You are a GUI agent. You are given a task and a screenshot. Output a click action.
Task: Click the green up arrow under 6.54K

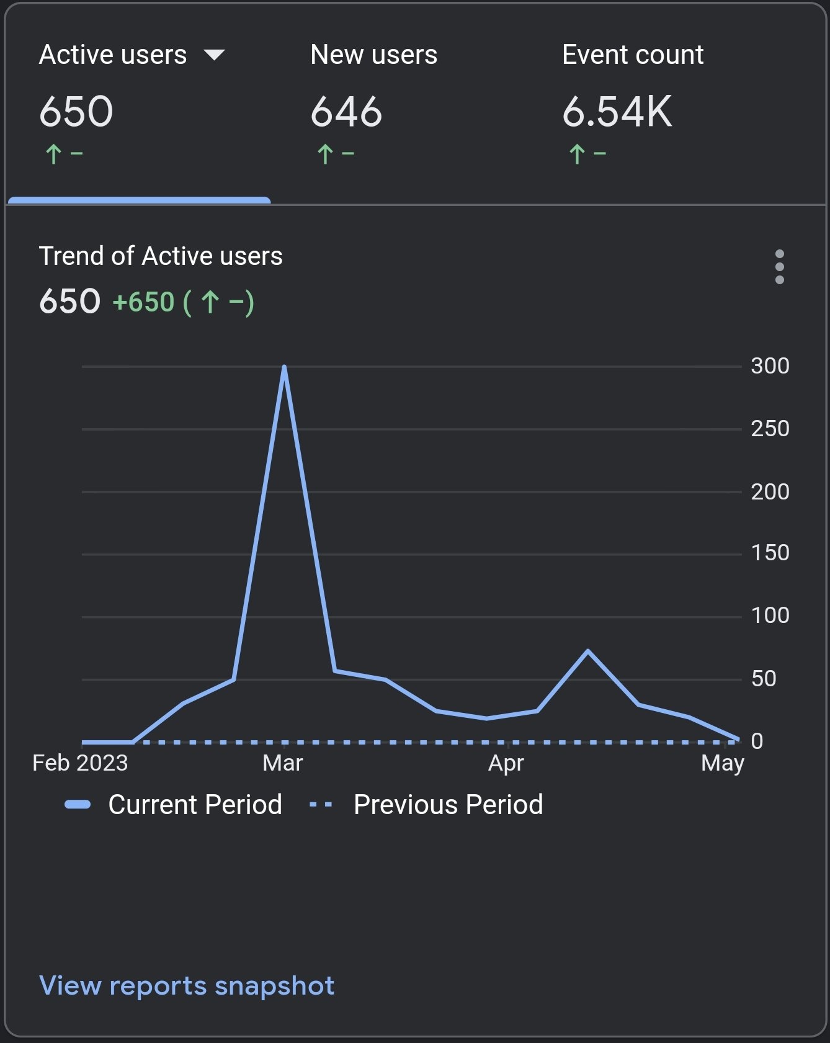click(577, 154)
